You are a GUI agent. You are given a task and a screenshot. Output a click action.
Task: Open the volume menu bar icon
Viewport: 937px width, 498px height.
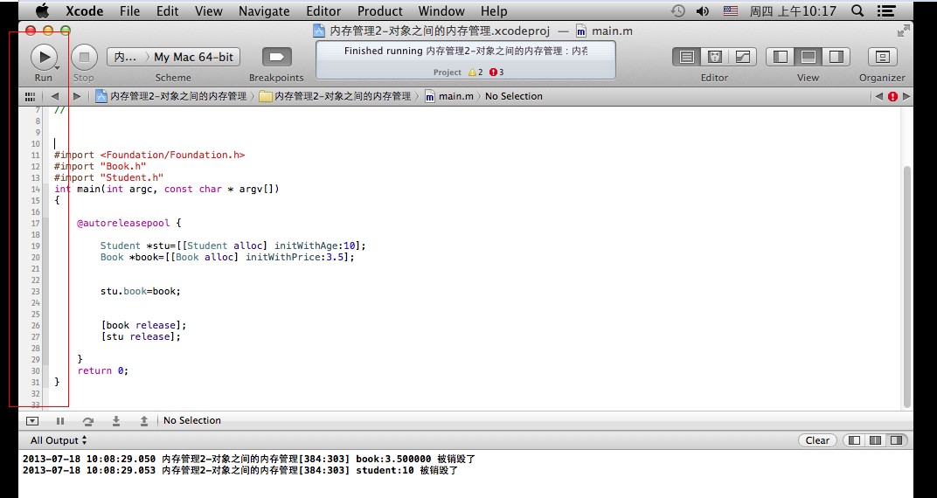703,10
